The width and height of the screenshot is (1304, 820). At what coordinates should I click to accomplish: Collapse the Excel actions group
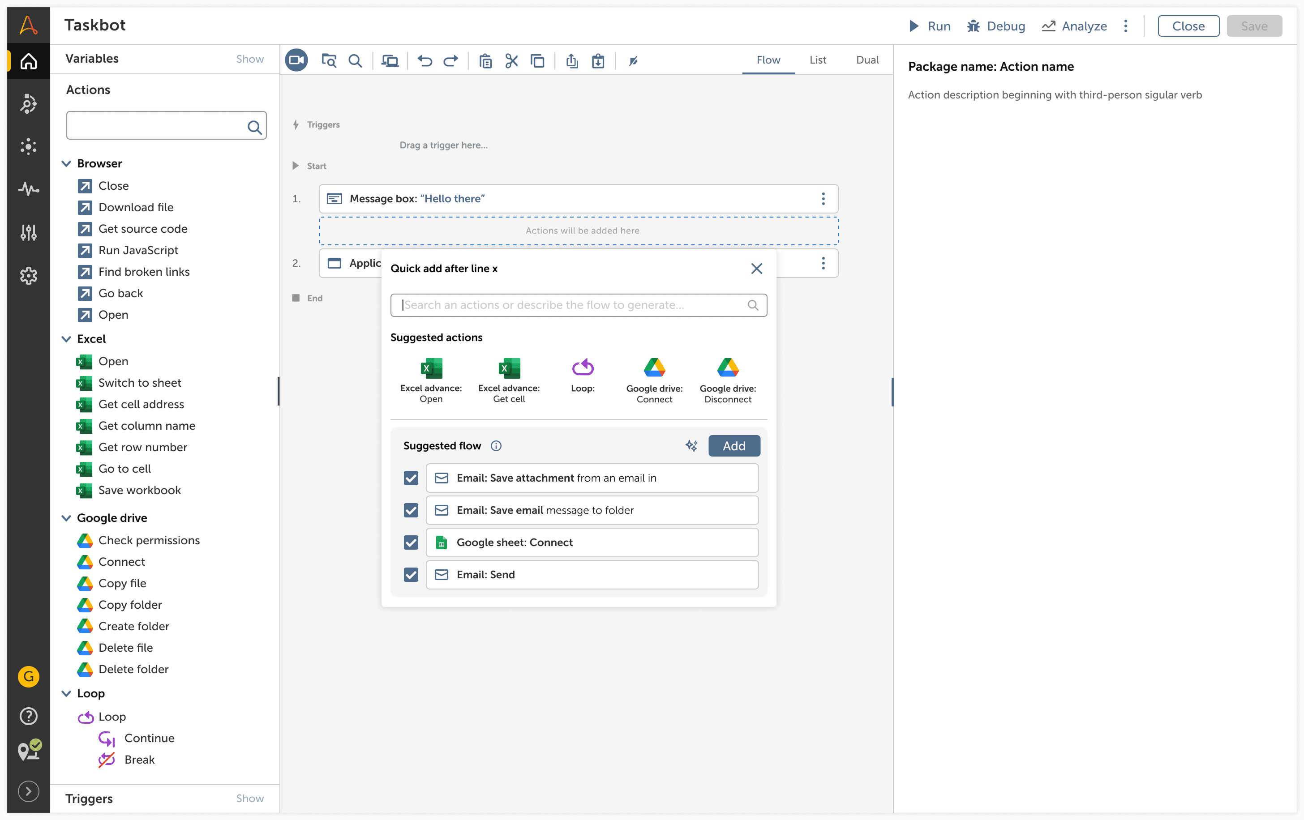tap(66, 339)
